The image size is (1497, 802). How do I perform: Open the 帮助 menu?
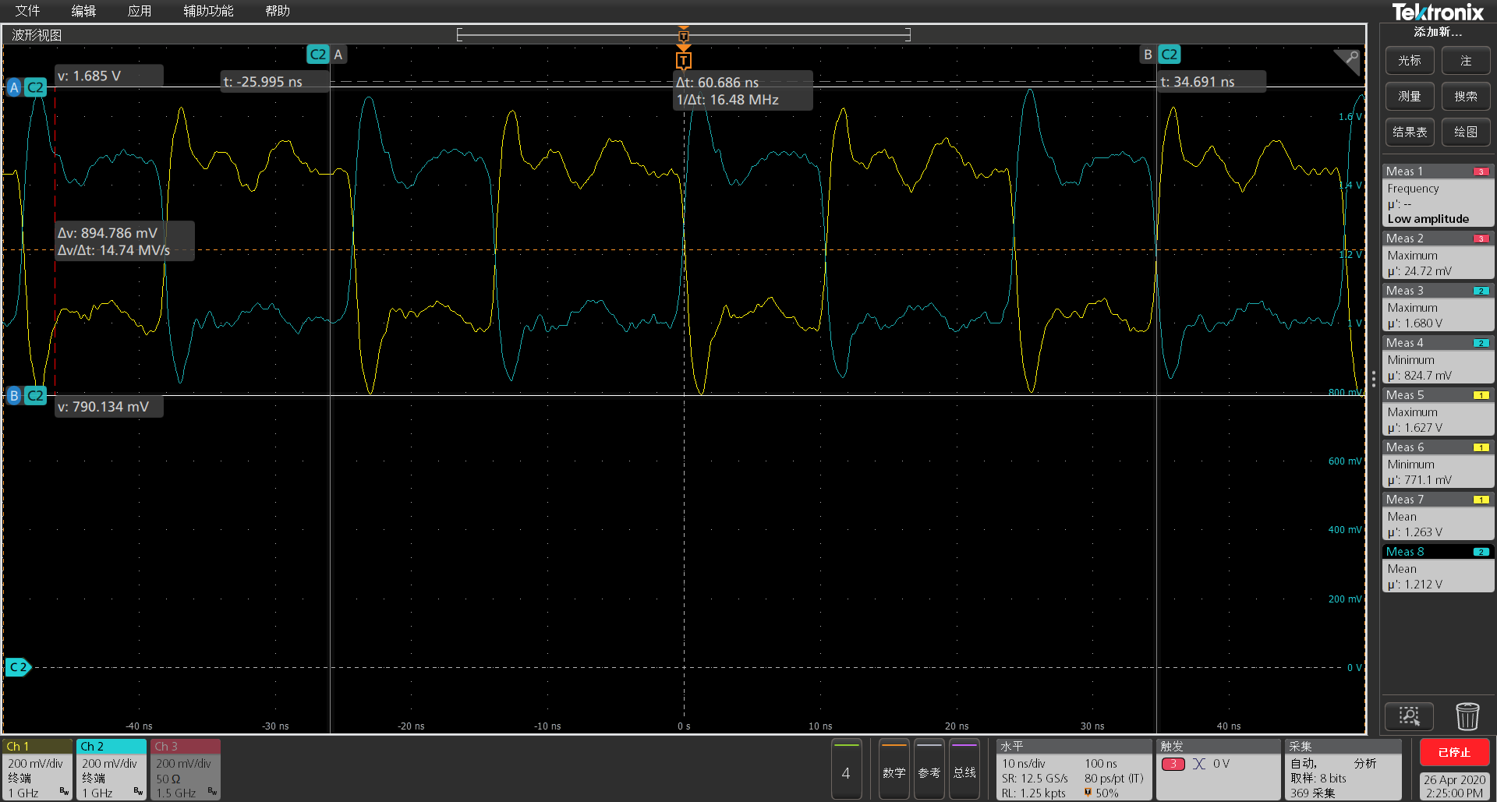[278, 11]
